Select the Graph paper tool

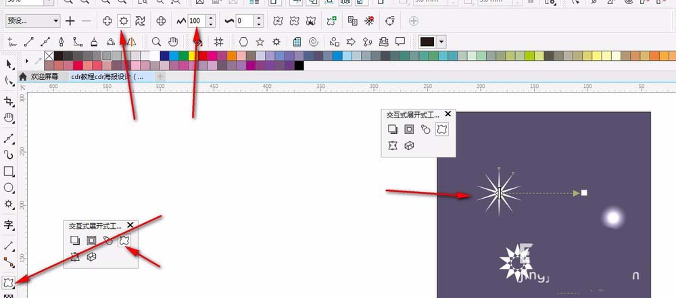[297, 42]
